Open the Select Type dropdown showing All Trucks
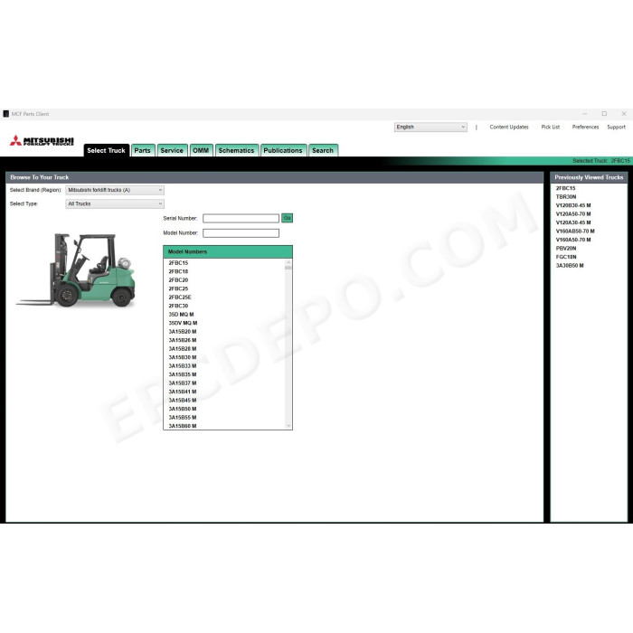The width and height of the screenshot is (633, 633). (115, 203)
